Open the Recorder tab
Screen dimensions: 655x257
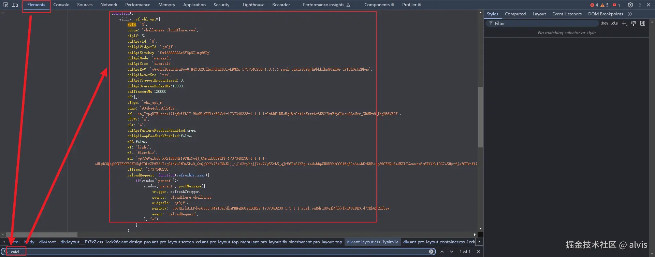pyautogui.click(x=281, y=5)
